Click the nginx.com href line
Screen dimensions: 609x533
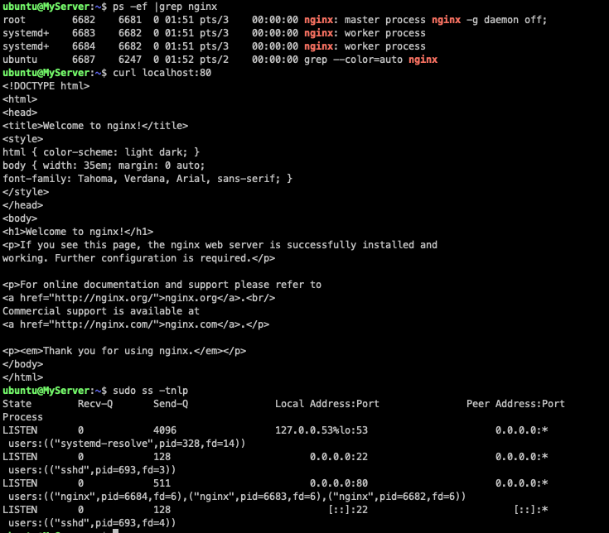(136, 324)
